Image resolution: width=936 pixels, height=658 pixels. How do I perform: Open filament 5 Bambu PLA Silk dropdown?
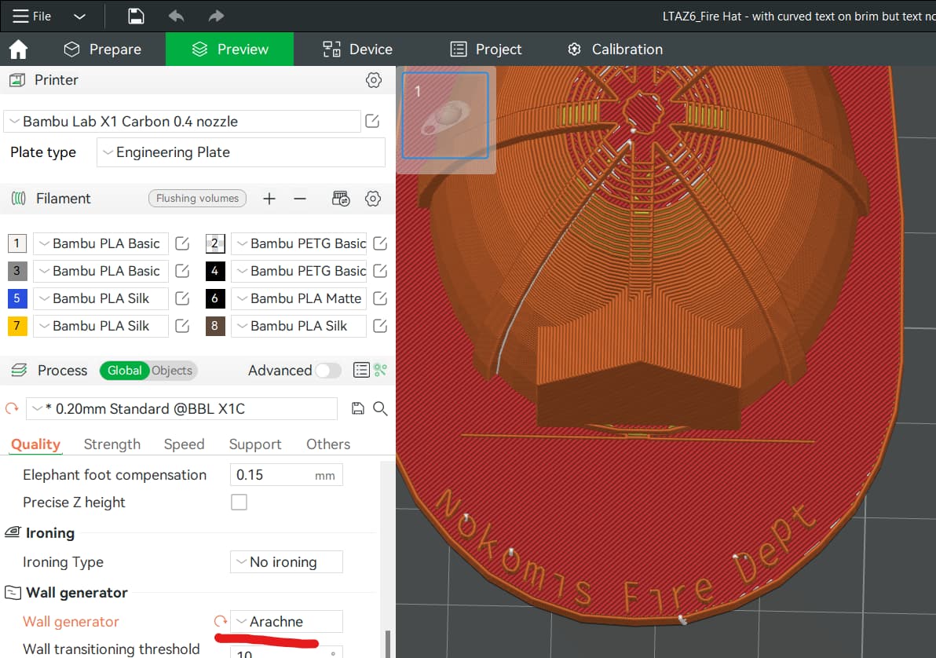point(101,298)
